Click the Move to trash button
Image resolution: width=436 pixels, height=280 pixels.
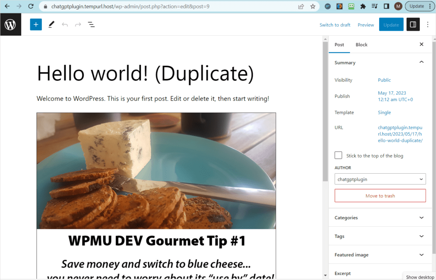click(380, 195)
